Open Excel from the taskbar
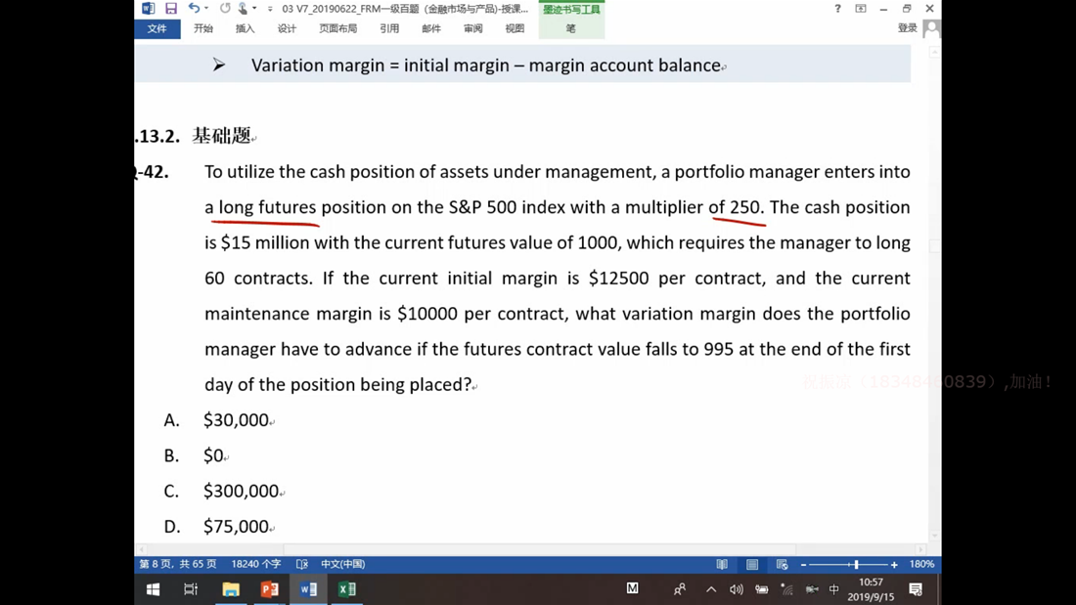The width and height of the screenshot is (1076, 605). (x=347, y=589)
